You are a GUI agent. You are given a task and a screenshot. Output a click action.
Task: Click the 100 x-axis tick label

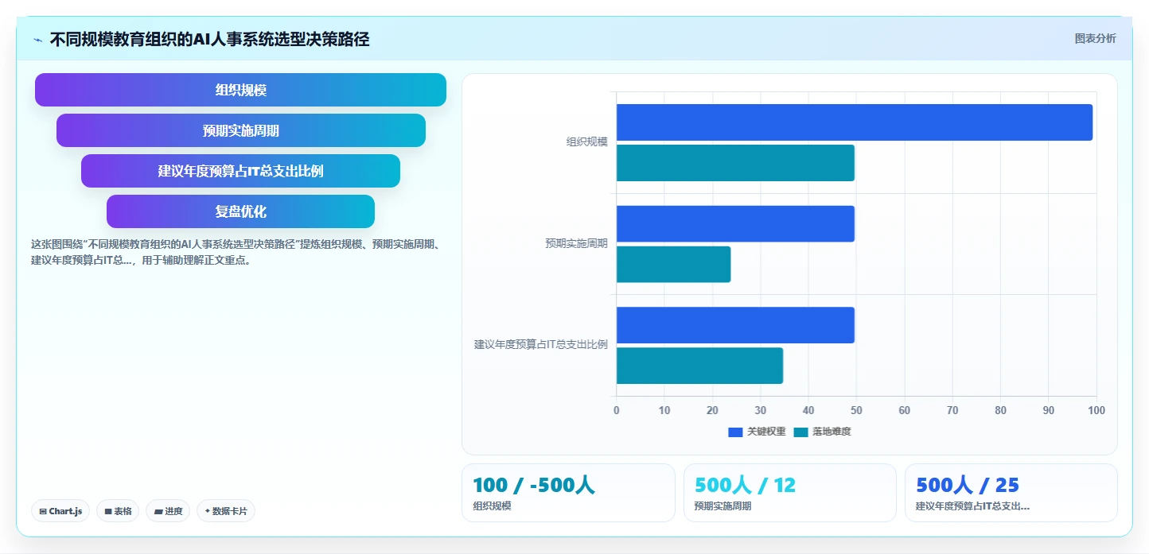coord(1096,410)
